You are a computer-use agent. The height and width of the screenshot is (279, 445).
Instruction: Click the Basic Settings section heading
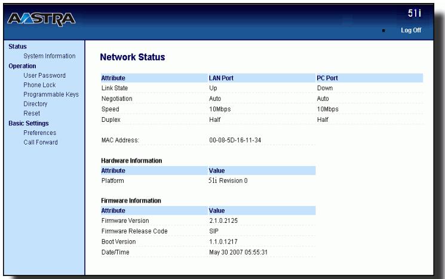click(29, 123)
